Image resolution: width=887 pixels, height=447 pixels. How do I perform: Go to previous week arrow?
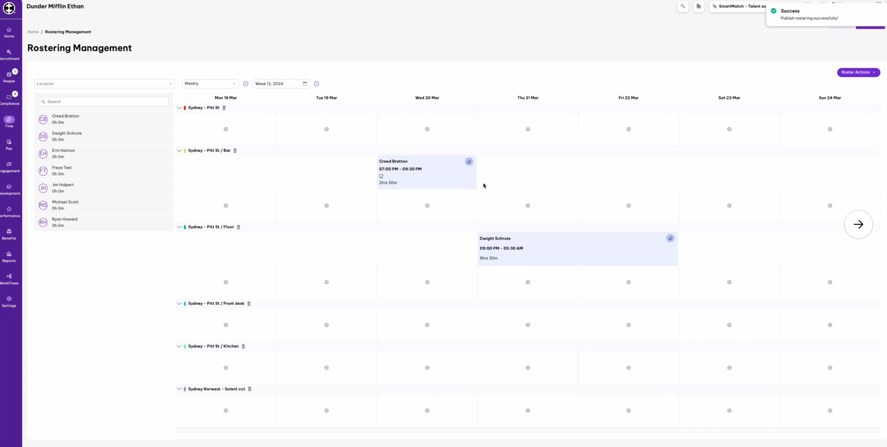[x=246, y=84]
